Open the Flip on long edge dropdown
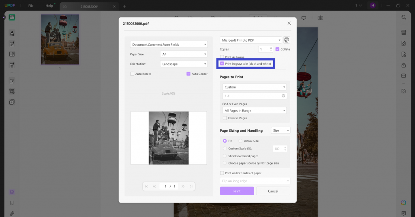Screen dimensions: 415x217 click(x=255, y=181)
